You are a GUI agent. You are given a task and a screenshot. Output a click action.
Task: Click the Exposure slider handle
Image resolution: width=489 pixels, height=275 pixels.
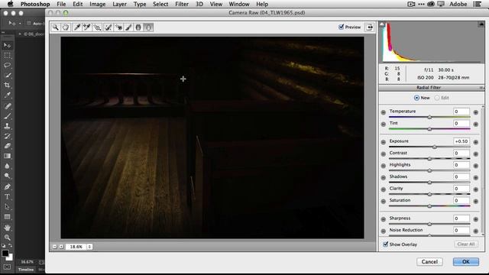435,147
